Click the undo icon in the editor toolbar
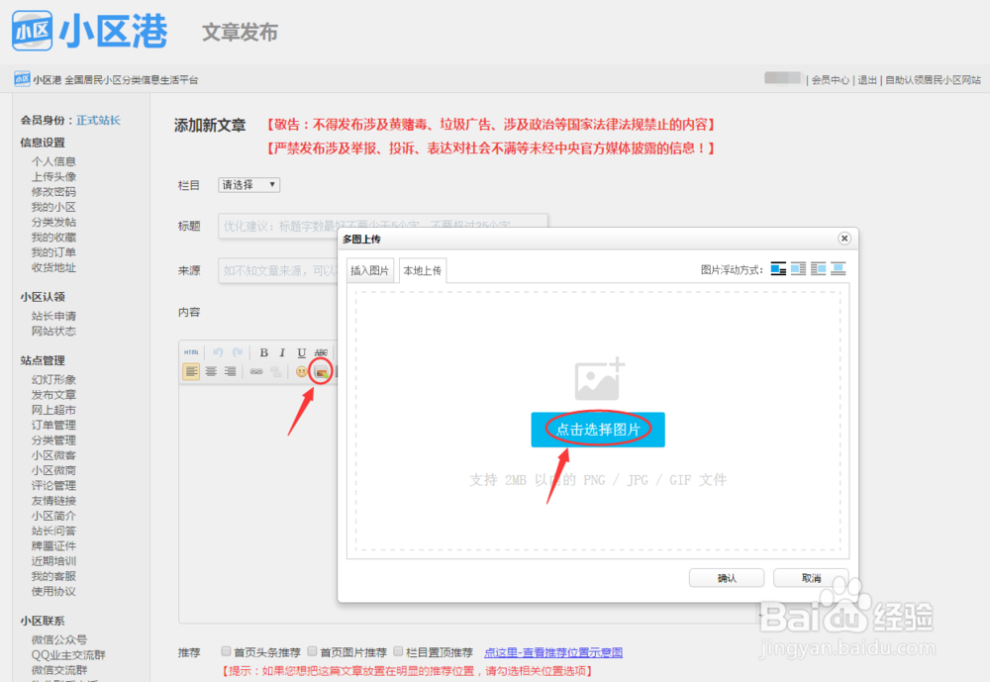Screen dimensions: 990x682 coord(219,352)
